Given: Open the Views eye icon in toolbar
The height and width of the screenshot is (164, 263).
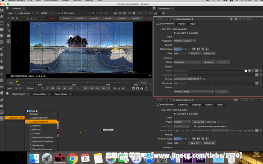Looking at the screenshot, I should click(x=2, y=87).
